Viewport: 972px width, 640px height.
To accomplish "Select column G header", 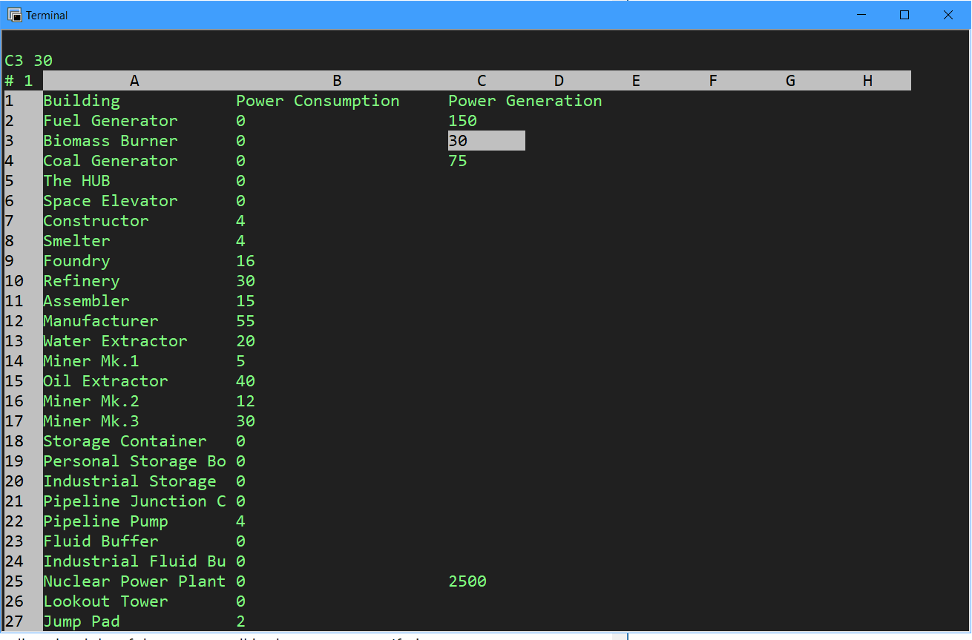I will coord(790,81).
